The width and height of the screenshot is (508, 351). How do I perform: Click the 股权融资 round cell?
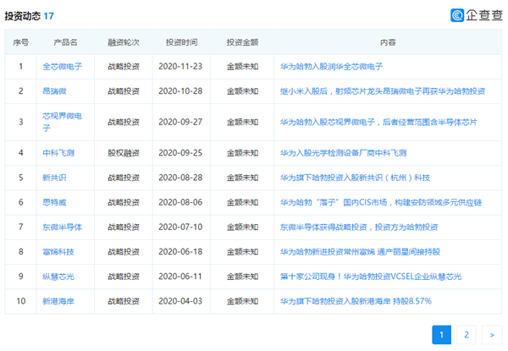click(124, 153)
